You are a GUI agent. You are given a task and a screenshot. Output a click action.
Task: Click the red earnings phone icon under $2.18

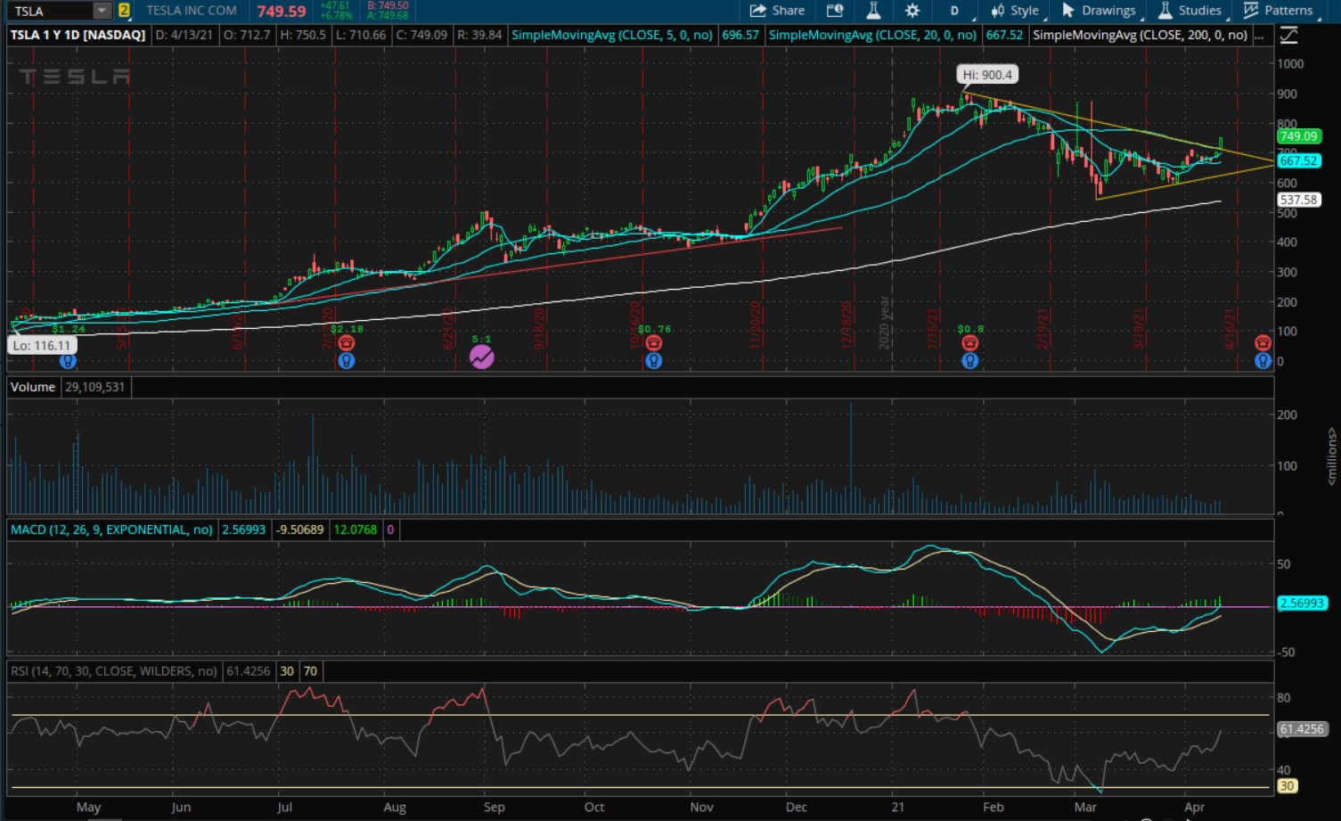click(x=347, y=343)
